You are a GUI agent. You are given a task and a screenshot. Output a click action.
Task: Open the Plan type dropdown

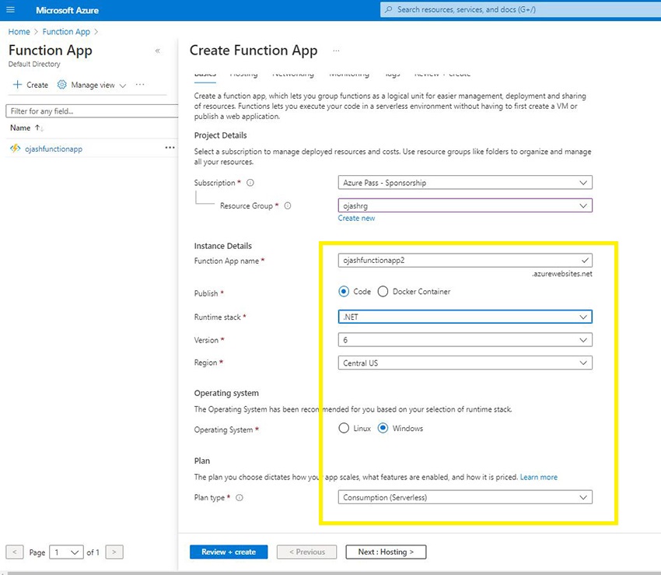(465, 497)
